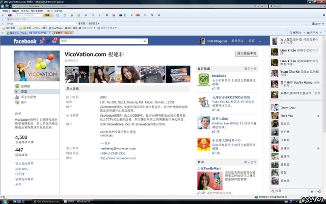Select the selected info tab in the page sidebar
The image size is (326, 204).
click(37, 92)
